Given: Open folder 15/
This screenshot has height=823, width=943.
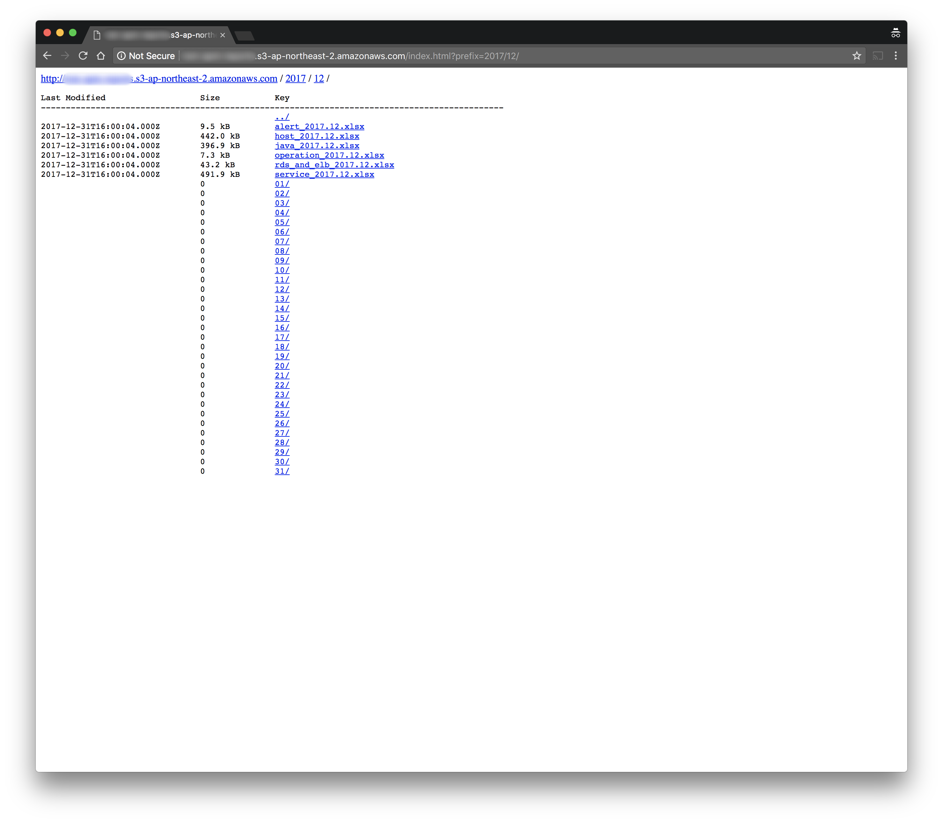Looking at the screenshot, I should click(x=282, y=318).
